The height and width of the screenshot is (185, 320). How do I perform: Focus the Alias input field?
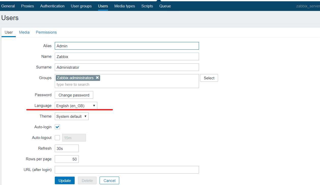point(127,46)
